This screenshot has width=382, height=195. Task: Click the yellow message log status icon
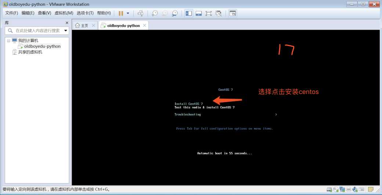click(371, 189)
